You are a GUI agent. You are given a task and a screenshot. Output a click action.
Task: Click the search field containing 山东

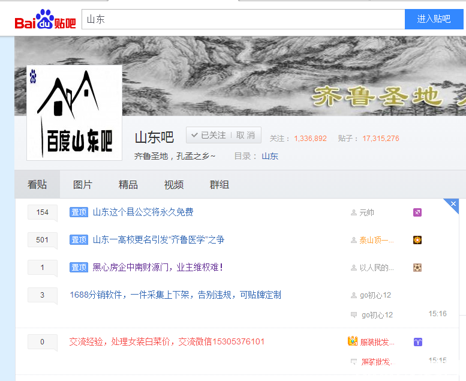243,19
